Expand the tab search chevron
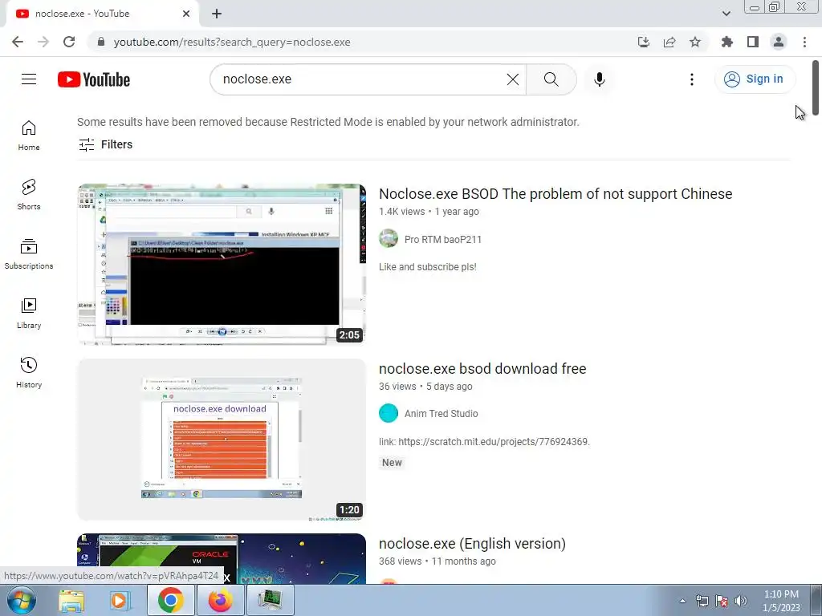This screenshot has height=616, width=822. pyautogui.click(x=726, y=14)
